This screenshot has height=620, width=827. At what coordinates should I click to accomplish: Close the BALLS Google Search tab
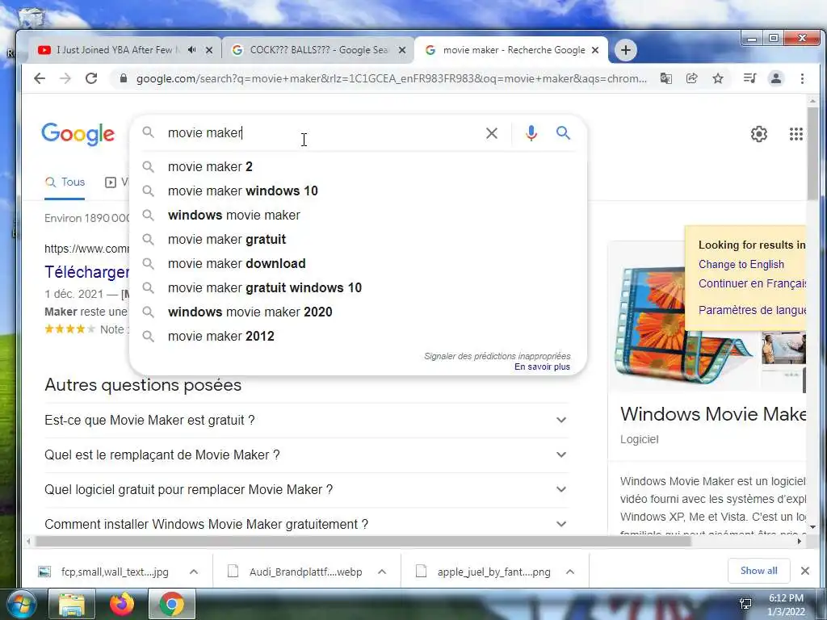(402, 50)
